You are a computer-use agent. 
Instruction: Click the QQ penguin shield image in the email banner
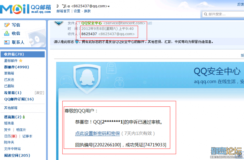[87, 79]
